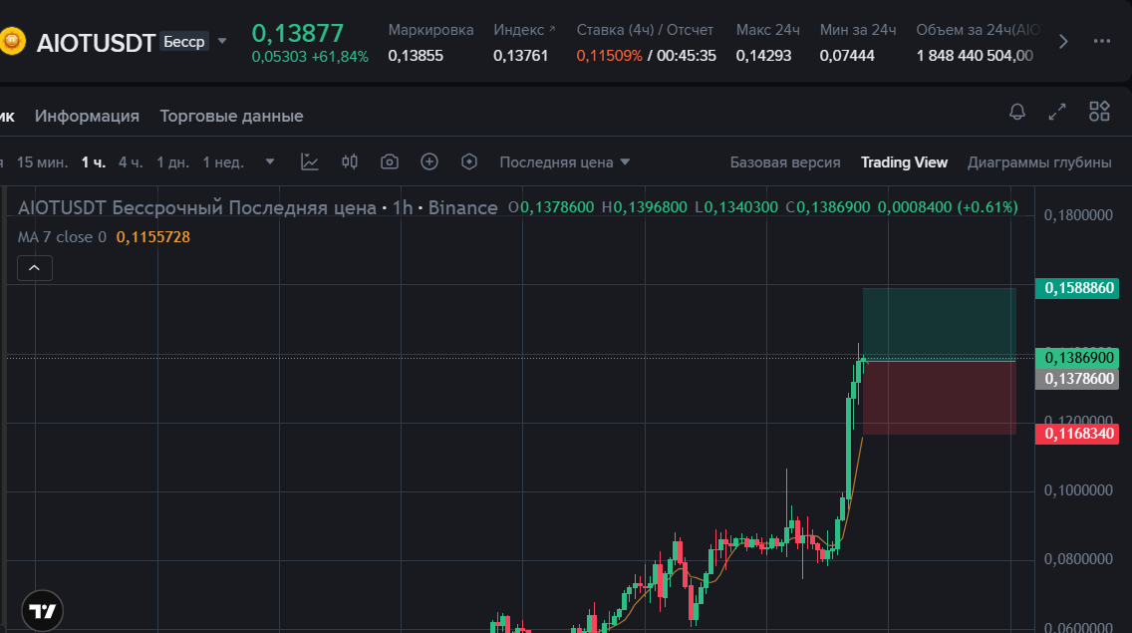The height and width of the screenshot is (633, 1132).
Task: Click the 0,1800000 price axis label
Action: point(1078,215)
